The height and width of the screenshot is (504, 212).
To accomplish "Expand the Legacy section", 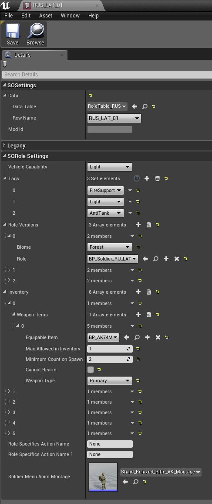I will 4,146.
